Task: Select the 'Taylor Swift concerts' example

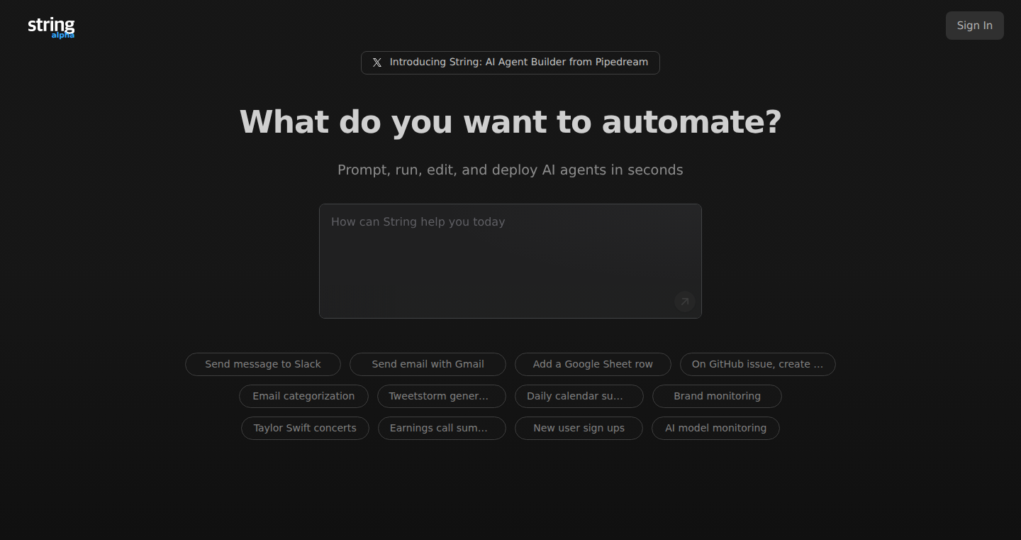Action: pyautogui.click(x=305, y=428)
